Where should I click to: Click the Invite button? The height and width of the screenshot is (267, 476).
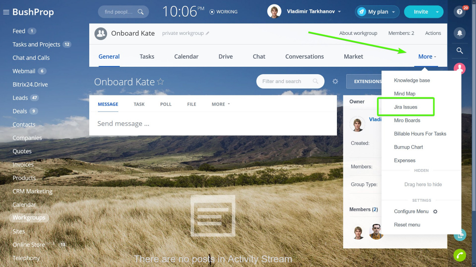[x=421, y=12]
